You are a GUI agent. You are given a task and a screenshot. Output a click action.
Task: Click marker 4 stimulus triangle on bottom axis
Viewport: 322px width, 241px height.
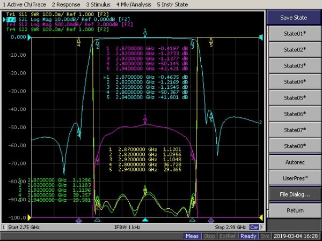tap(78, 220)
